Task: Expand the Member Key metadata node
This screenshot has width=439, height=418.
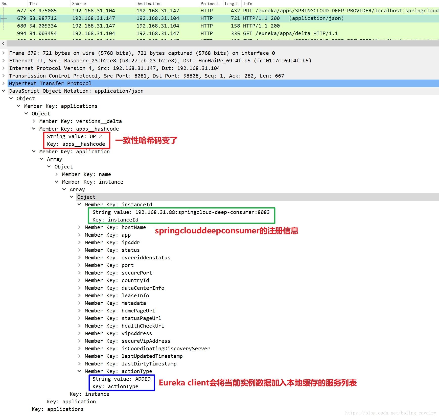Action: 79,303
